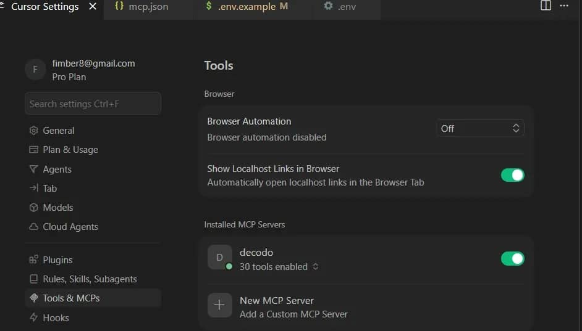Open the Browser Automation Off dropdown
Image resolution: width=582 pixels, height=331 pixels.
click(x=480, y=128)
